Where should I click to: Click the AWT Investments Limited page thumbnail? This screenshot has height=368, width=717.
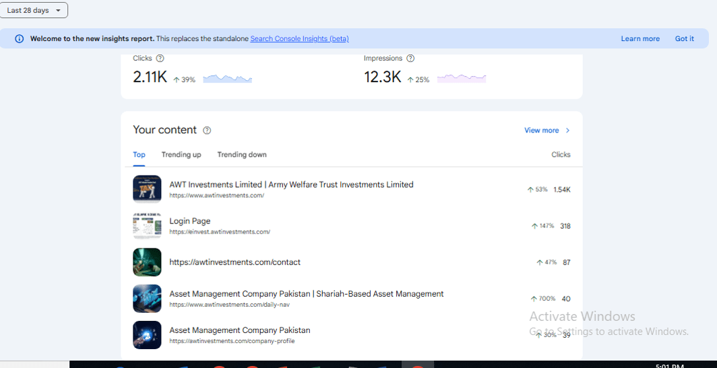(147, 189)
